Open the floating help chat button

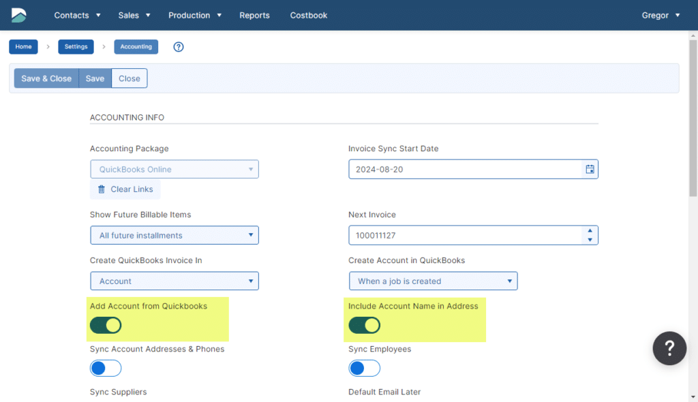point(669,348)
